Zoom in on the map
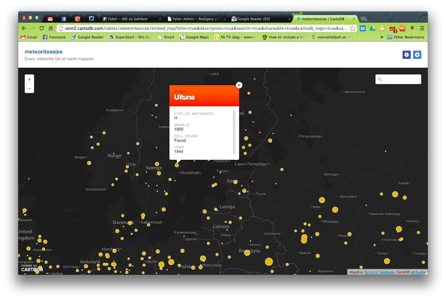Viewport: 446px width, 300px height. click(x=29, y=79)
